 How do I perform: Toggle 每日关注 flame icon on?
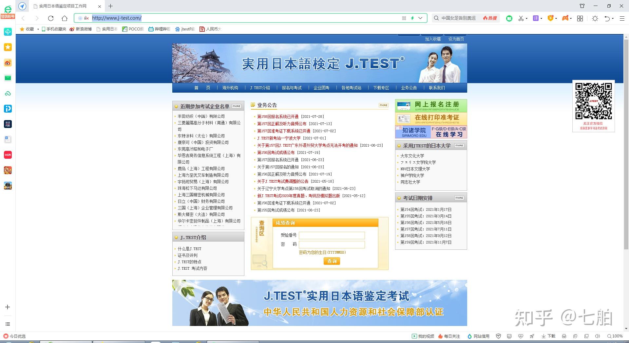[441, 336]
